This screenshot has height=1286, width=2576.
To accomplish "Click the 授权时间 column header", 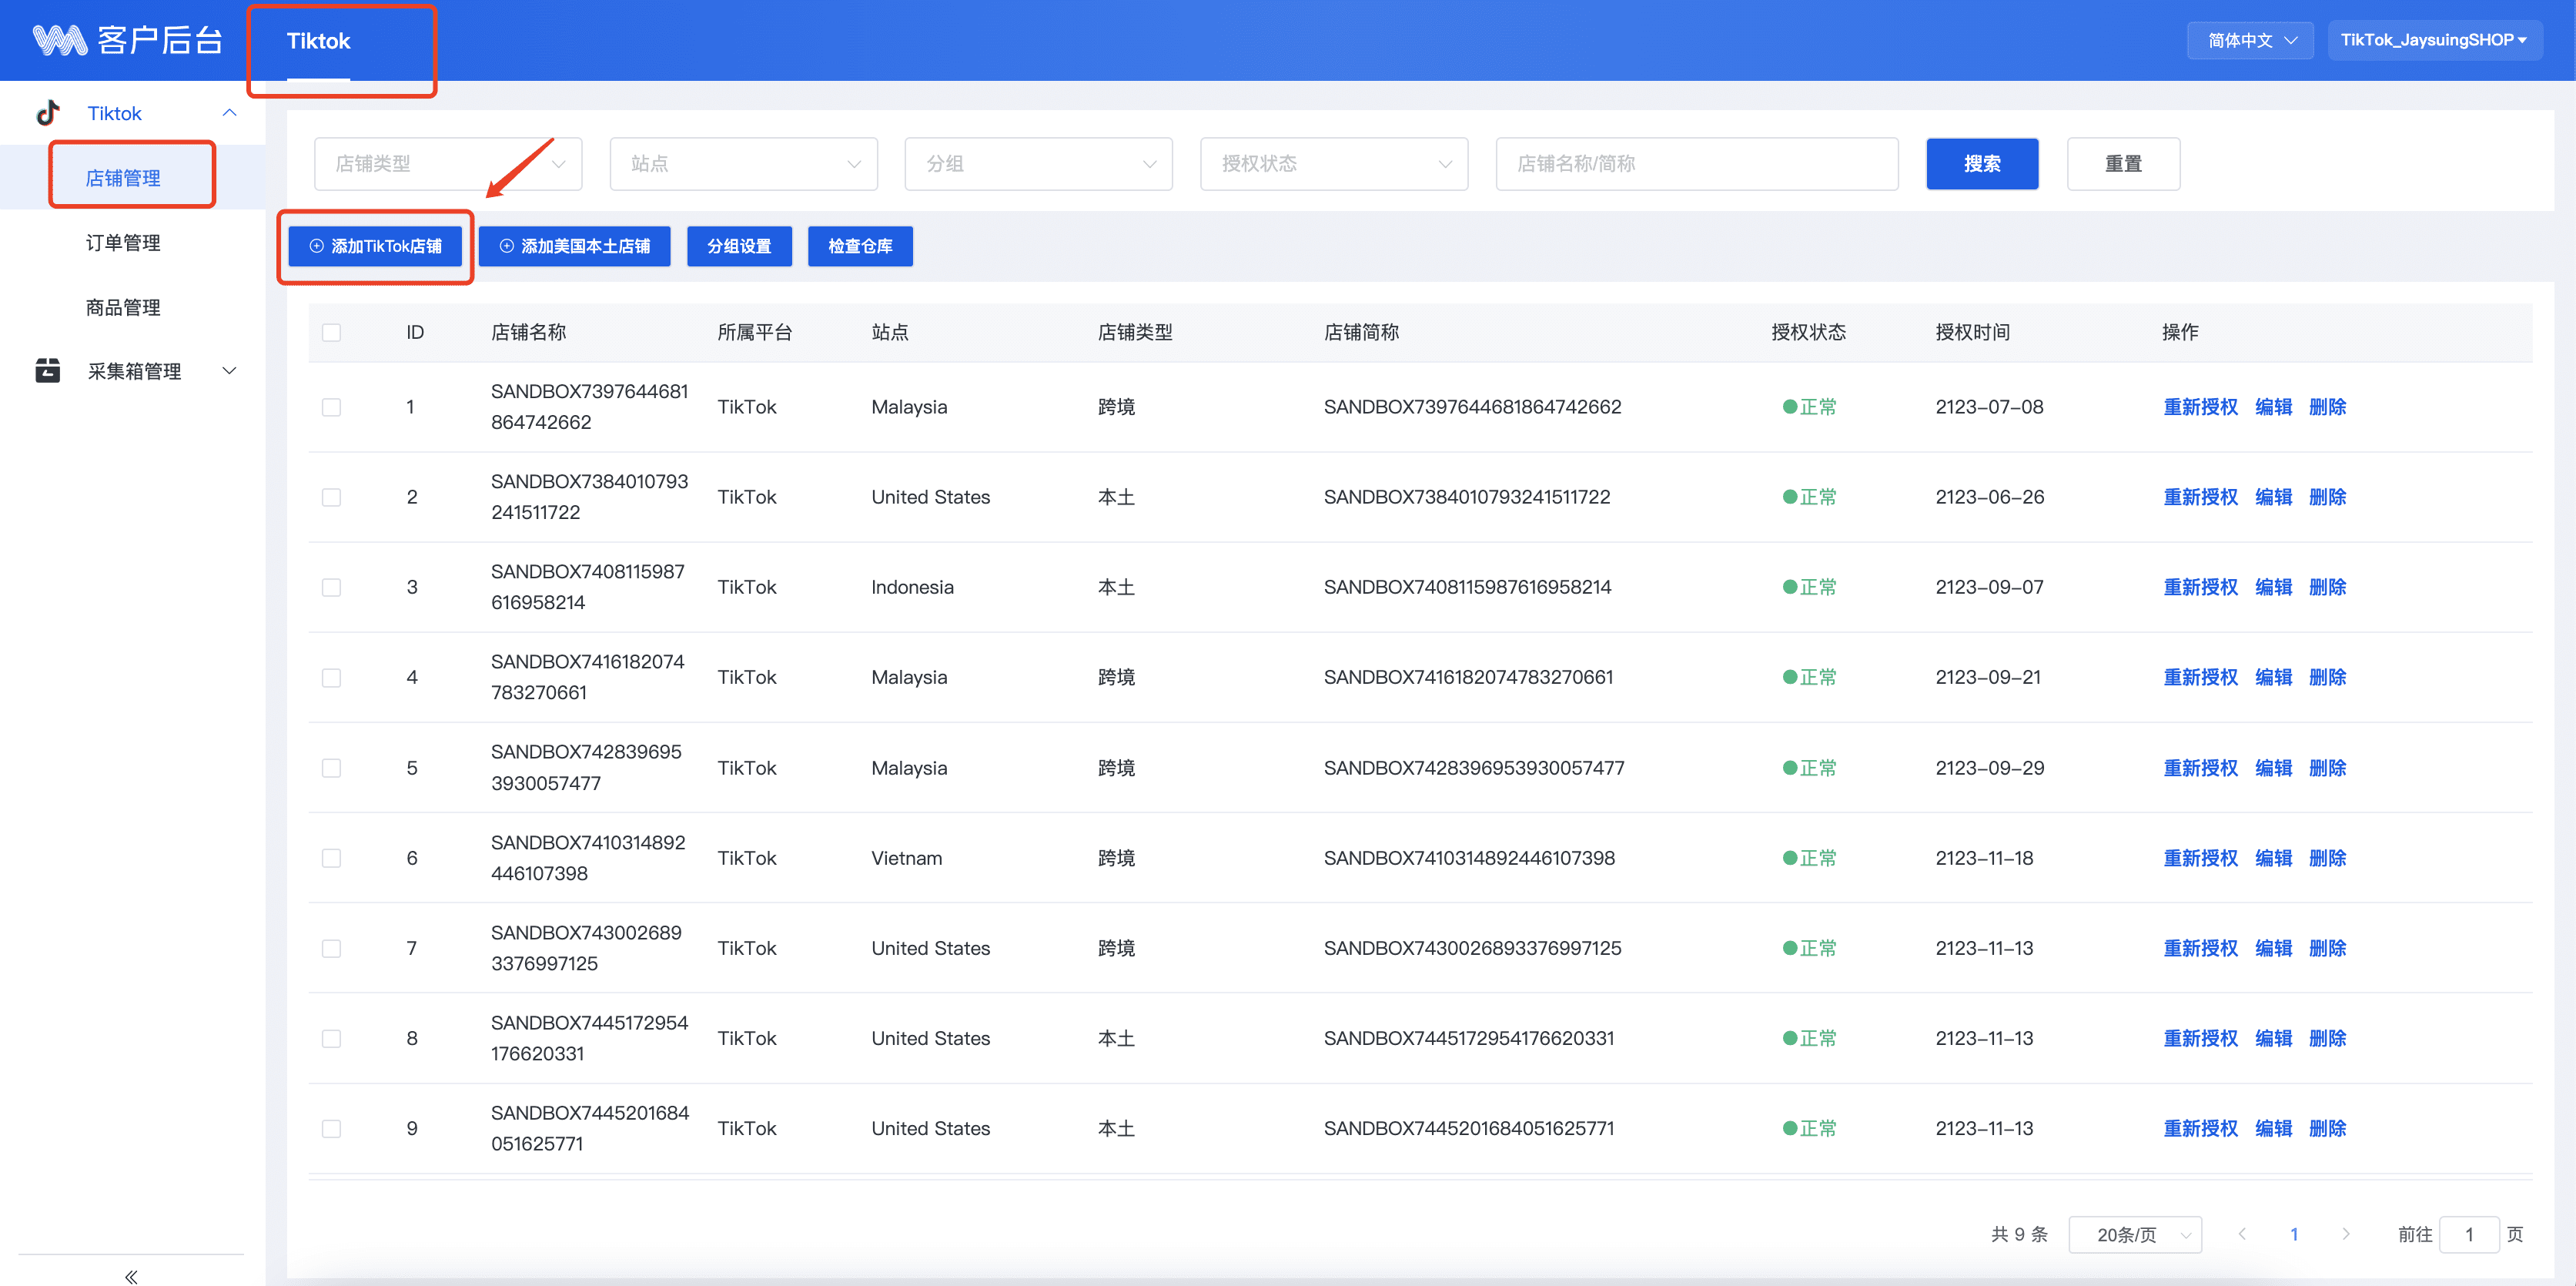I will tap(1972, 332).
